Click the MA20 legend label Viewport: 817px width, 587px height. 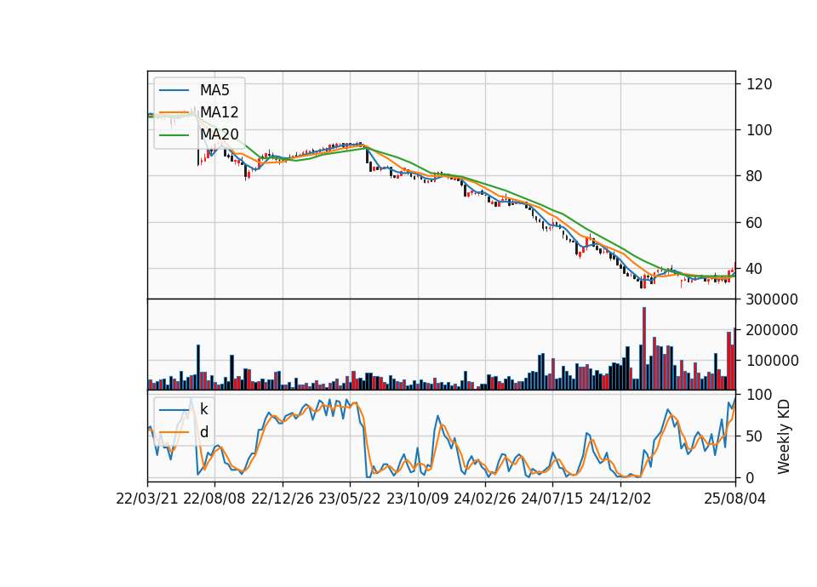tap(219, 135)
